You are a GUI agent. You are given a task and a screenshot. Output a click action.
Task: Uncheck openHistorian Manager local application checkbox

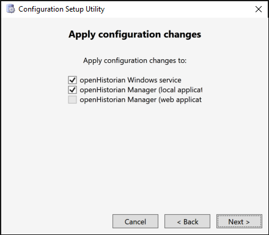[x=72, y=90]
